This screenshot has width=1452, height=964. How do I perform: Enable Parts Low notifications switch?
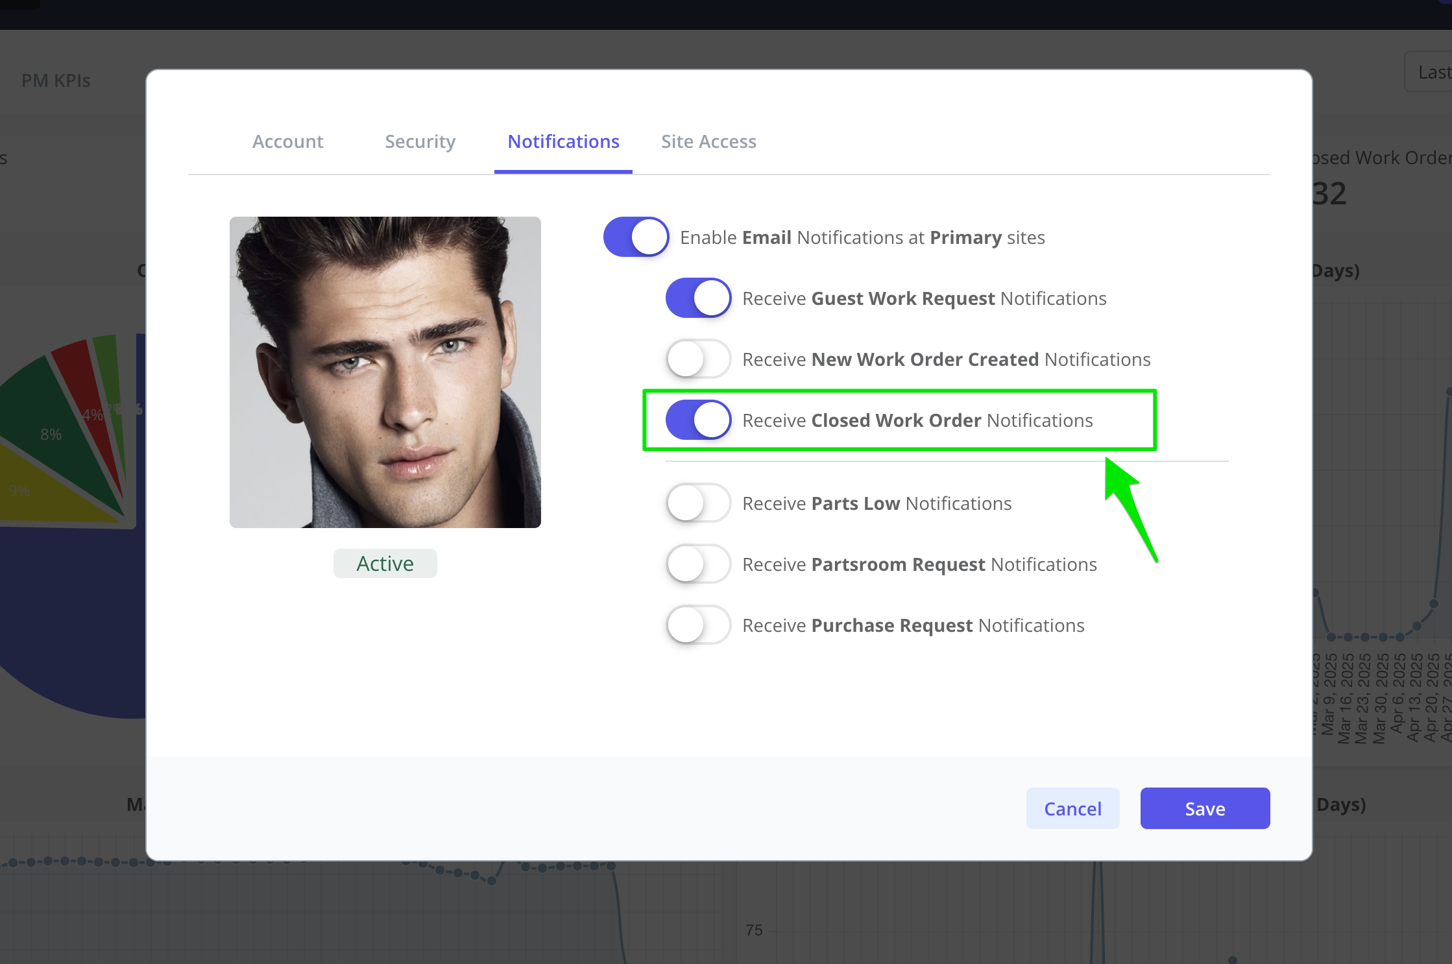[698, 503]
